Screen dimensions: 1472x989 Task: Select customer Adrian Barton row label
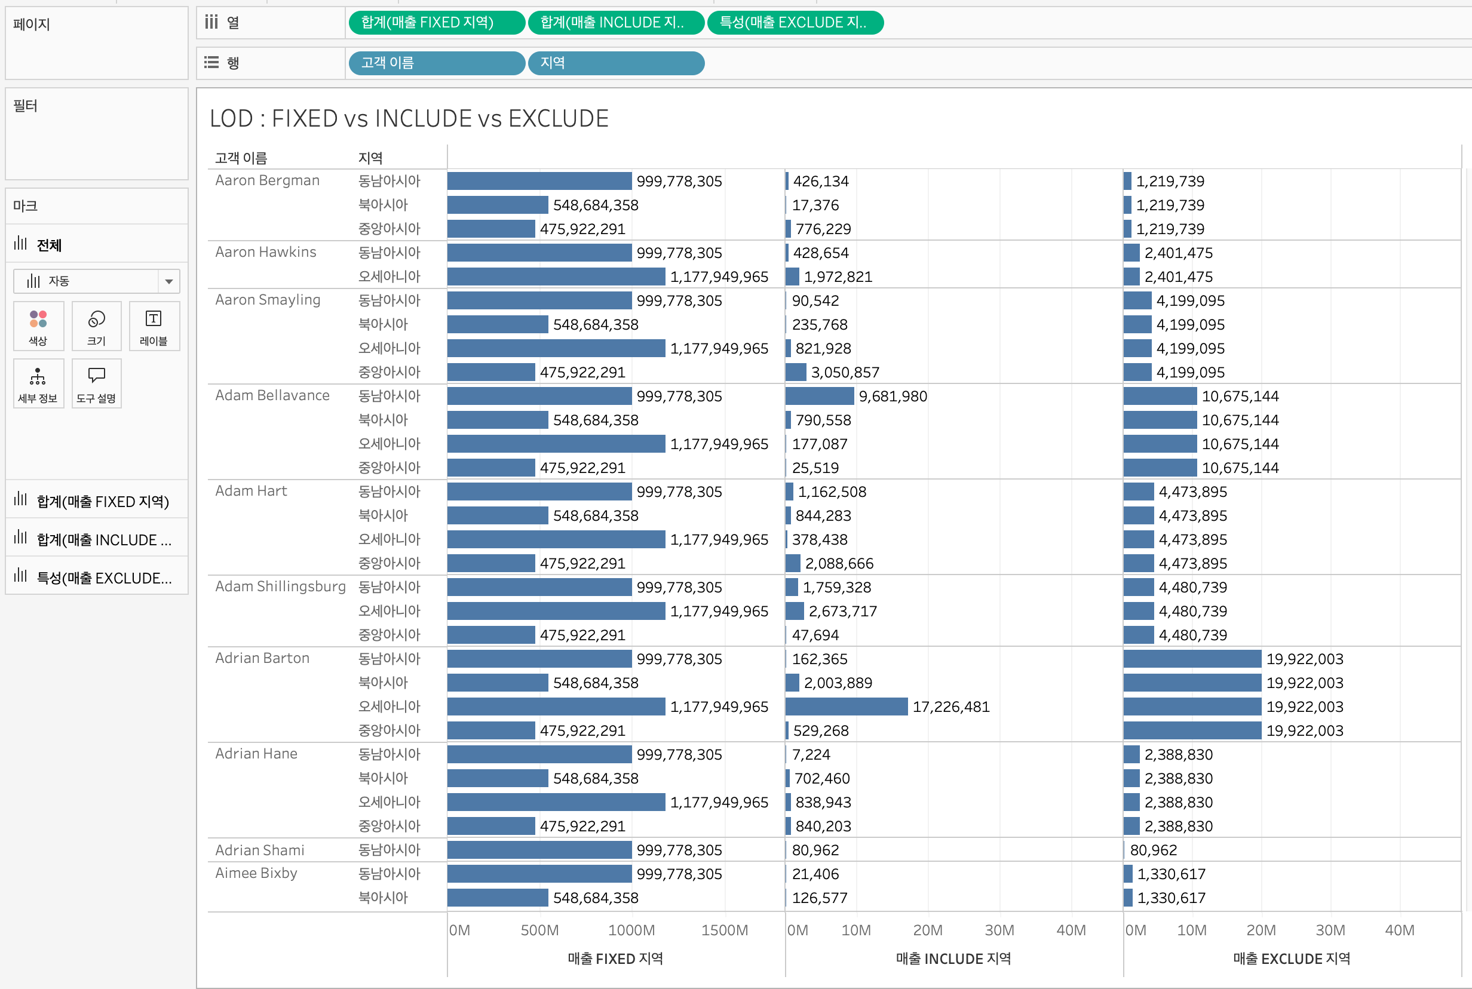(262, 658)
